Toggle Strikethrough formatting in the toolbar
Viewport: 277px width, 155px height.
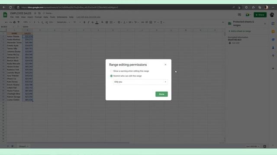click(x=93, y=22)
